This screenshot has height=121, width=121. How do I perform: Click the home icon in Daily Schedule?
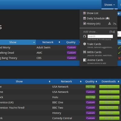(x=107, y=18)
